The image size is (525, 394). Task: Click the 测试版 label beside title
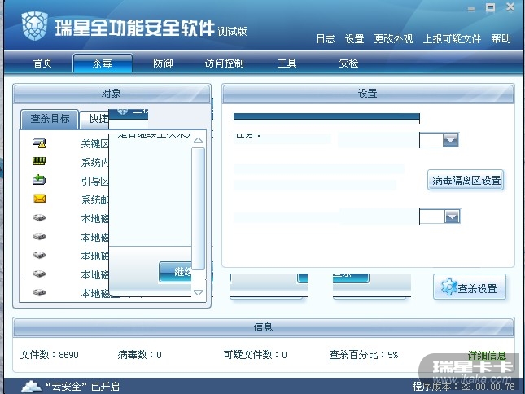click(x=232, y=32)
